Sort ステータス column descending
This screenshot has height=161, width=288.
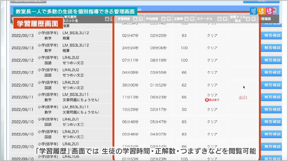(225, 19)
